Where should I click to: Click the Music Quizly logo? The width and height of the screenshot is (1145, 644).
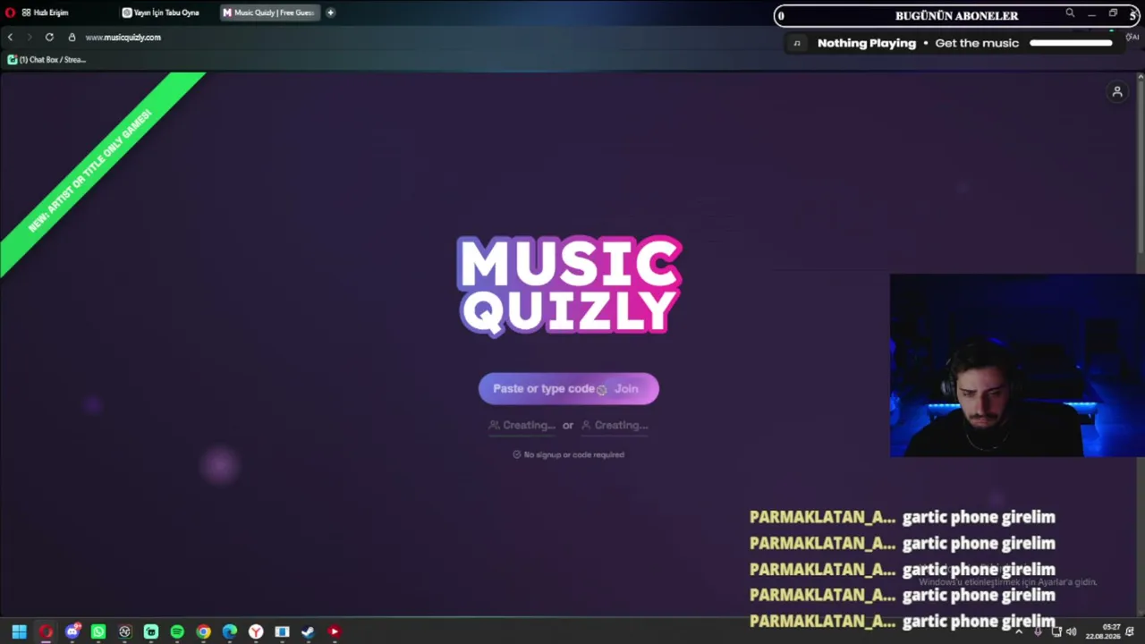point(569,286)
